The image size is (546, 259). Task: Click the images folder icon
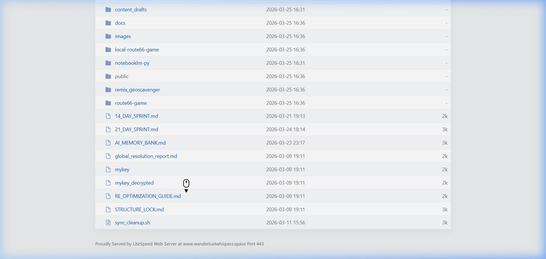tap(108, 36)
